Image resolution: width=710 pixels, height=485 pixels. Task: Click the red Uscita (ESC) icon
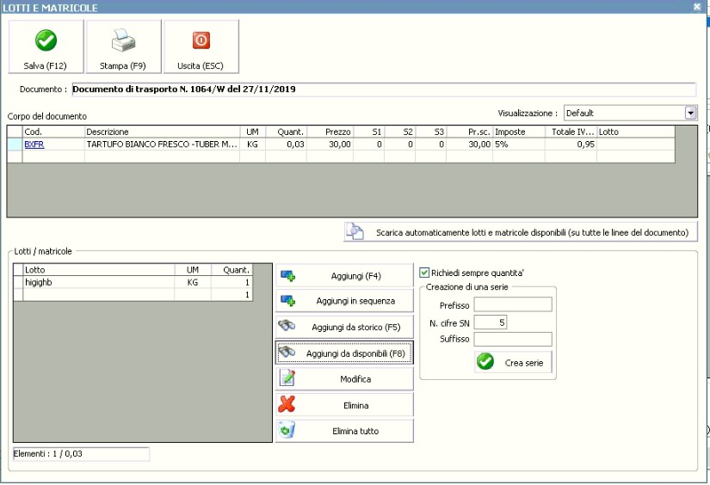coord(201,40)
